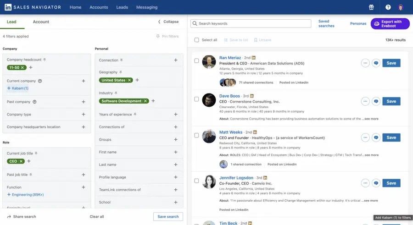413x225 pixels.
Task: Remove the 11-50 headcount filter chip
Action: pyautogui.click(x=22, y=68)
